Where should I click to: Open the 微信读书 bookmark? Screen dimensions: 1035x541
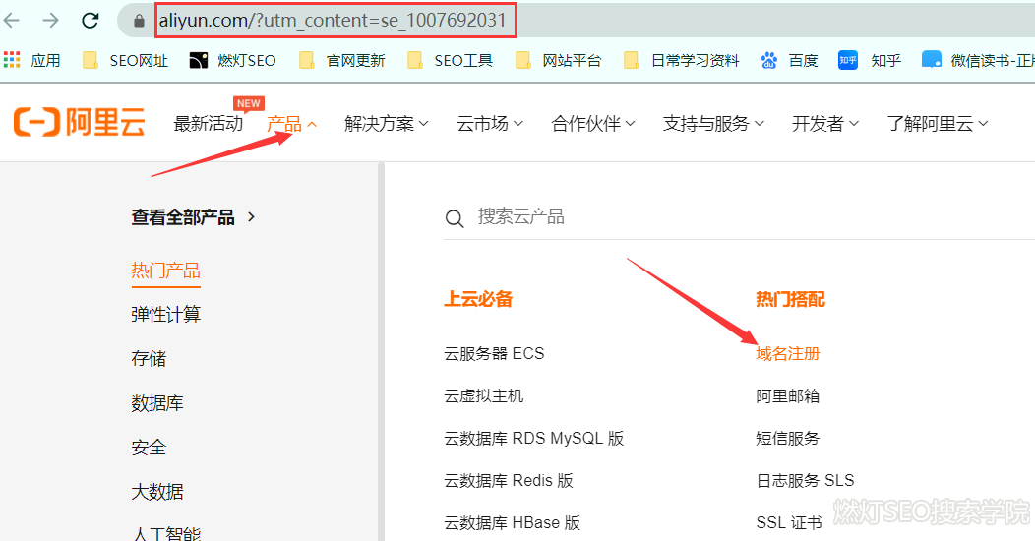coord(978,61)
